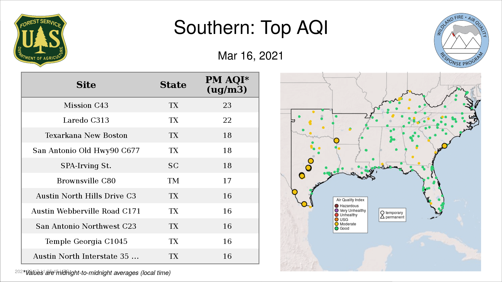Click the Moderate legend color circle
Image resolution: width=502 pixels, height=282 pixels.
(x=336, y=224)
